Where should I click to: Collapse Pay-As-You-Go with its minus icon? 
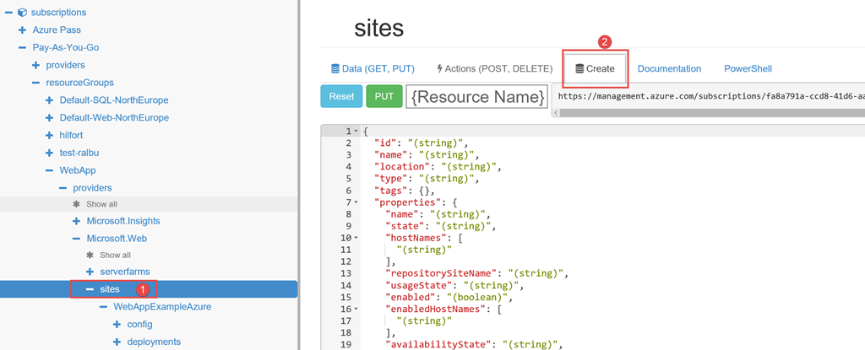pyautogui.click(x=23, y=47)
